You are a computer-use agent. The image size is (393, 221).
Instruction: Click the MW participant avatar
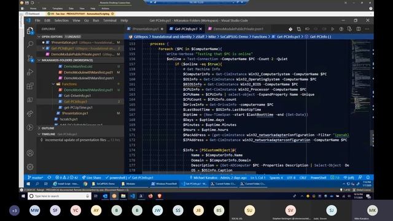pos(34,211)
